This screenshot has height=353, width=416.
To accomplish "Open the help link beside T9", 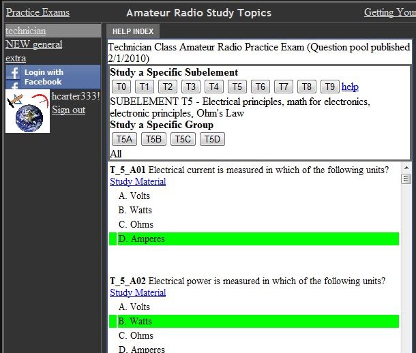I will pos(350,87).
